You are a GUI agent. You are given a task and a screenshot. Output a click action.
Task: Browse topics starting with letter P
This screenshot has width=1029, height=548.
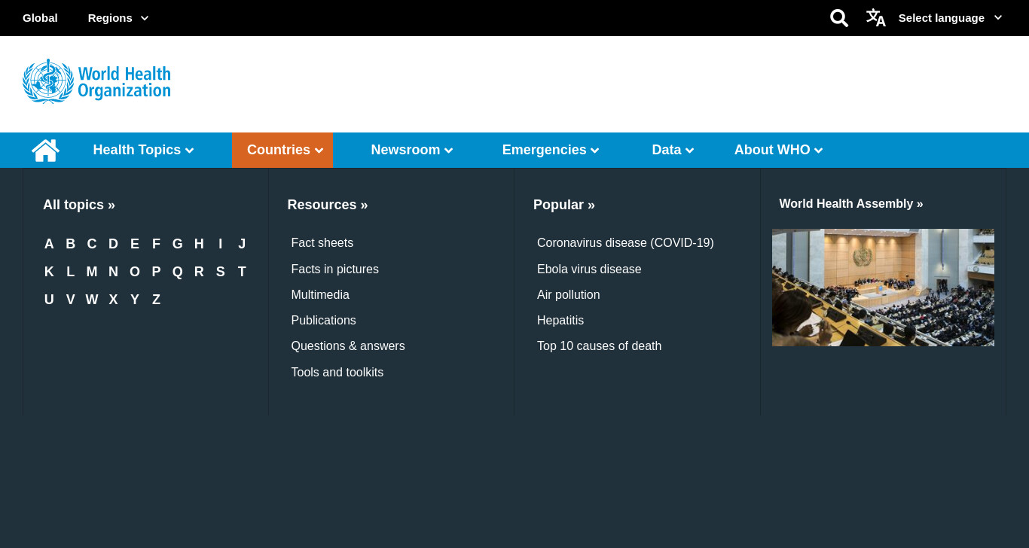[x=156, y=272]
